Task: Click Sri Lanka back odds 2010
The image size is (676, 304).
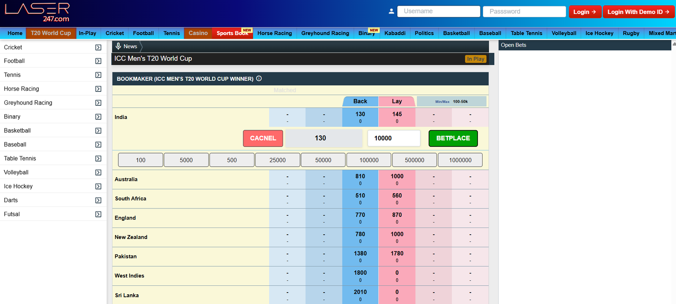Action: pyautogui.click(x=360, y=295)
